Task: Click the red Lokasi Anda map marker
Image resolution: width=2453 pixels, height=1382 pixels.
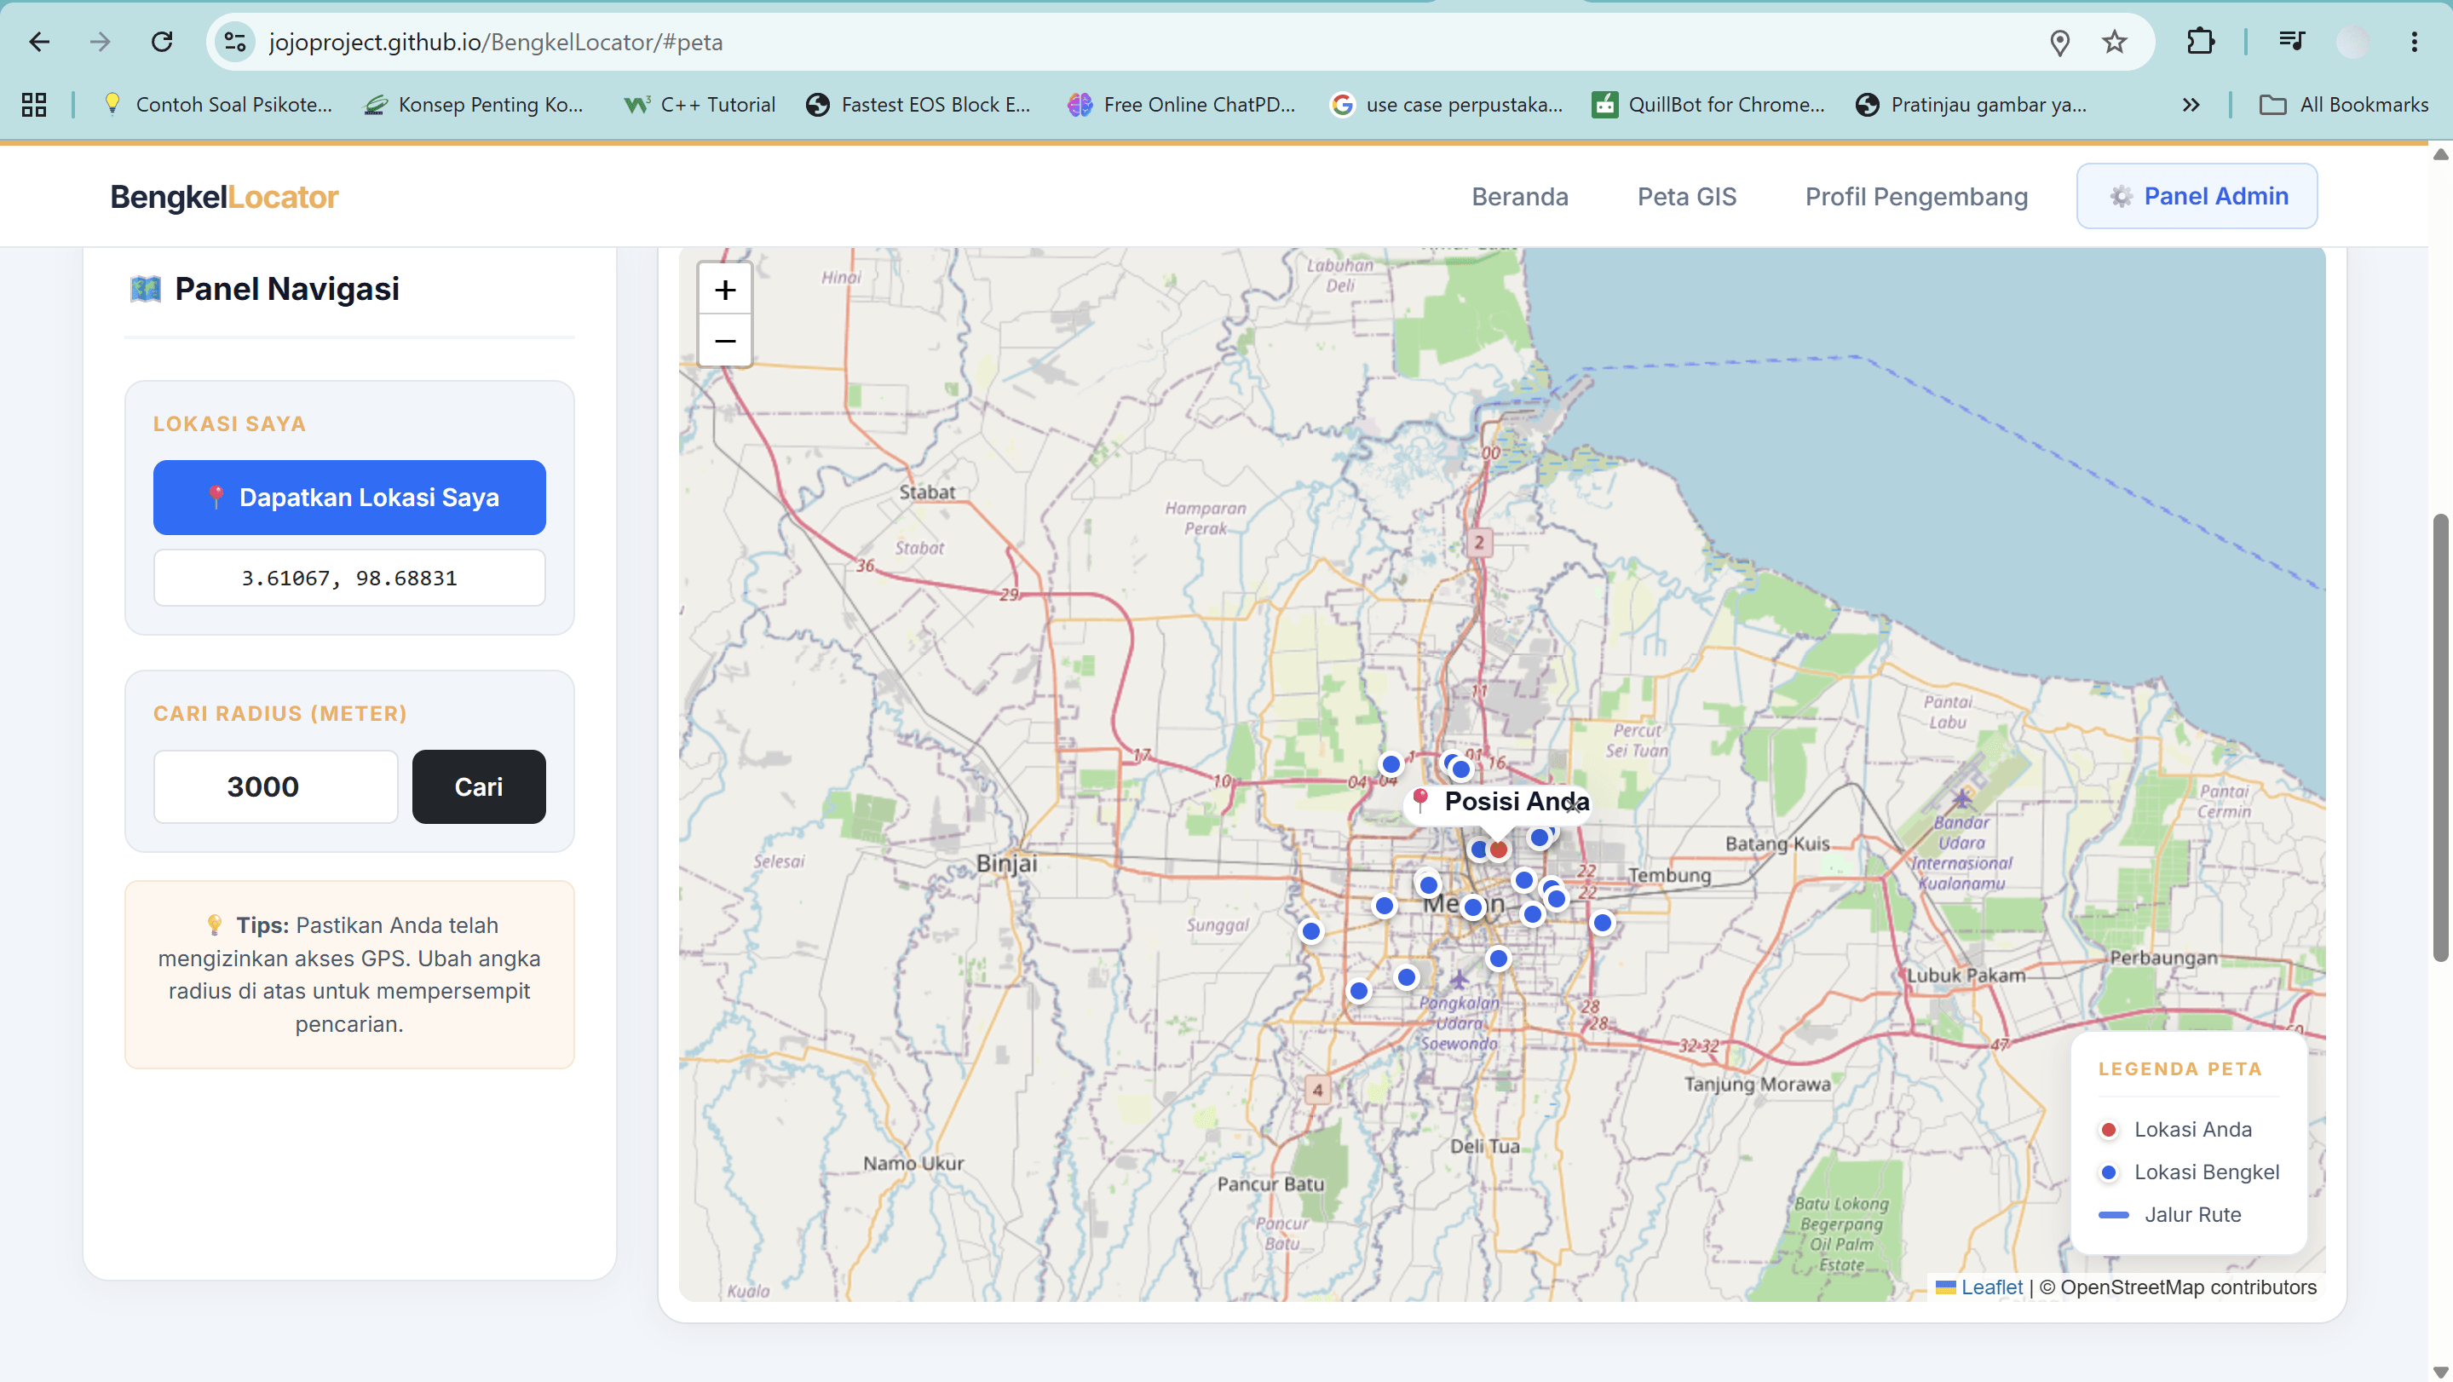Action: (1499, 849)
